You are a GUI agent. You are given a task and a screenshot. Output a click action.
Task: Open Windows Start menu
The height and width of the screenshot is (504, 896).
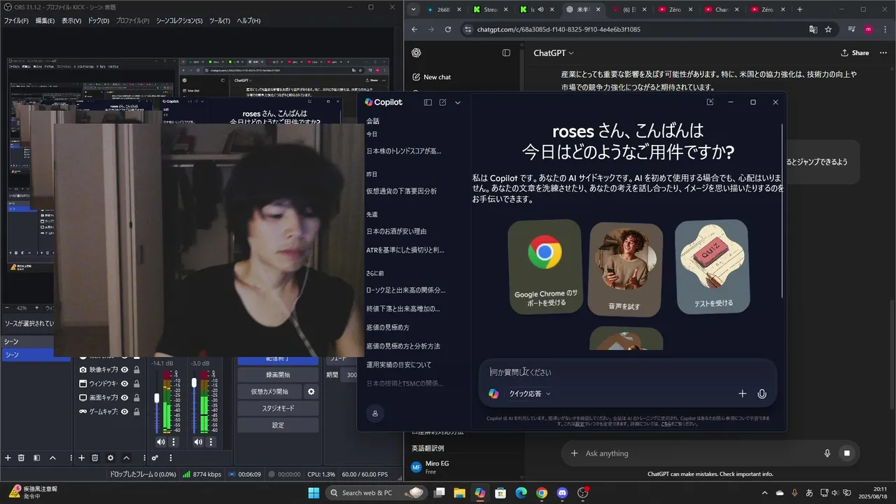pos(314,493)
